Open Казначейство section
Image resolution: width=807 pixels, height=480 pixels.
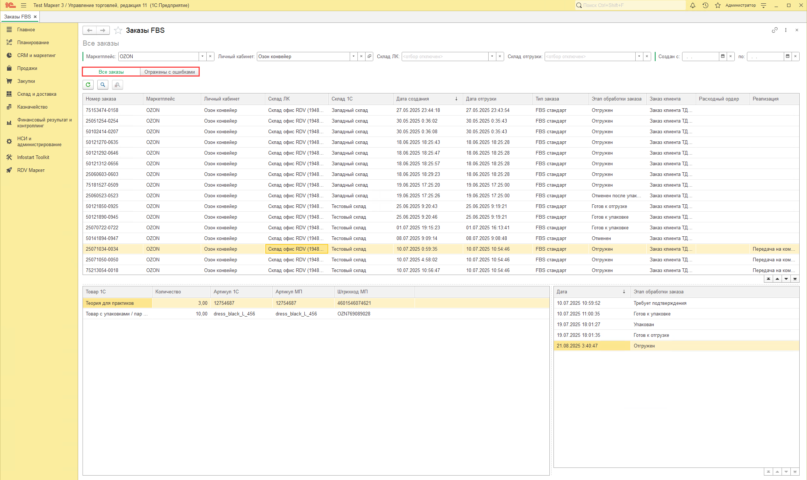(32, 107)
